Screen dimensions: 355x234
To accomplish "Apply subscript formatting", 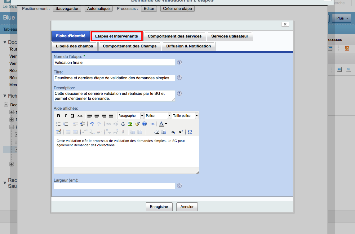I will [x=173, y=132].
